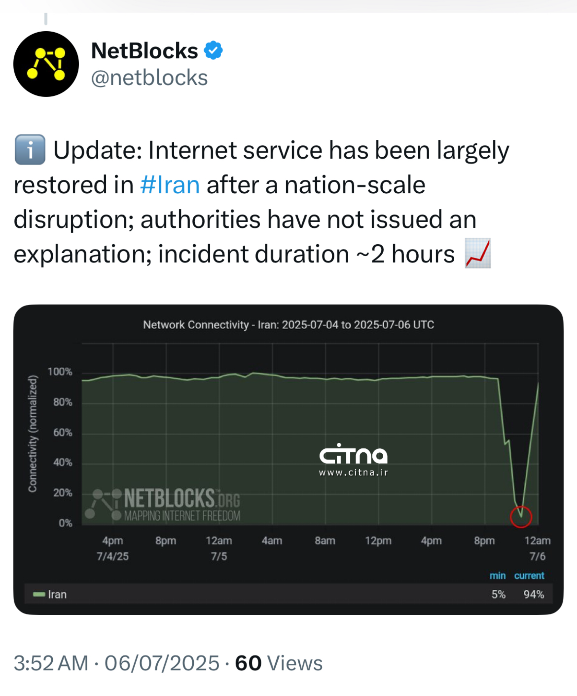Click the 12am 7/5 axis label

pos(219,548)
